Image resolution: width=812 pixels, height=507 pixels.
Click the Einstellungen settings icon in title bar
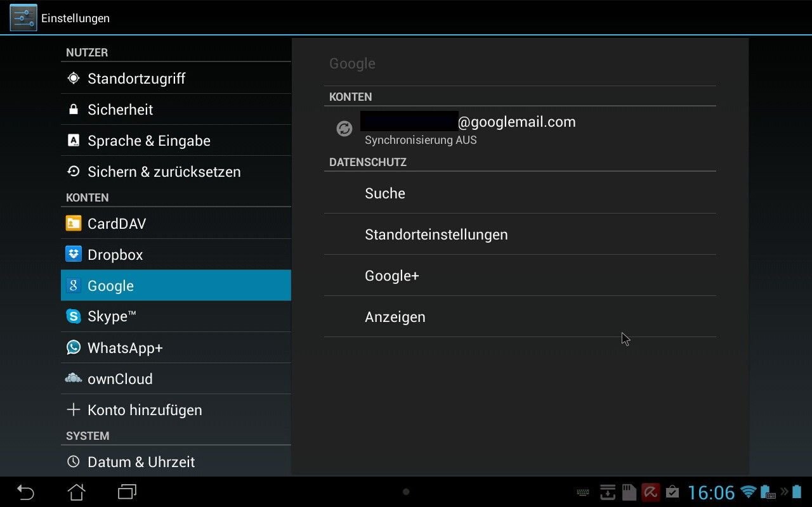23,18
